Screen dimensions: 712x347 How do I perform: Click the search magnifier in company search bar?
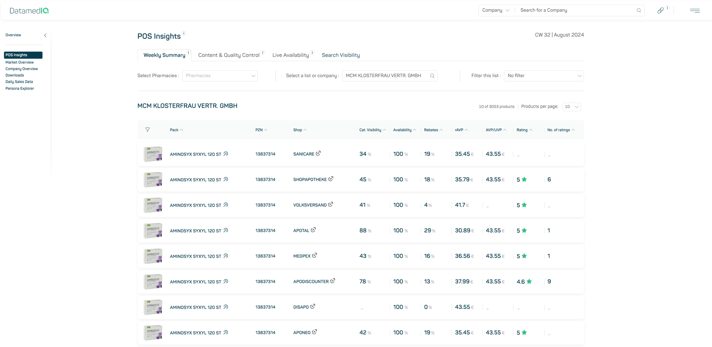tap(639, 10)
